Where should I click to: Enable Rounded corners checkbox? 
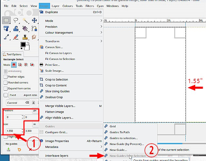tap(5, 82)
